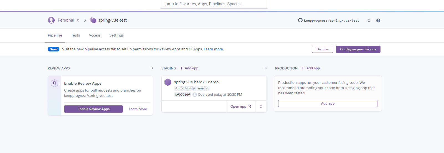Viewport: 444px width, 153px height.
Task: Focus the Jump to Favorites search field
Action: pyautogui.click(x=214, y=4)
